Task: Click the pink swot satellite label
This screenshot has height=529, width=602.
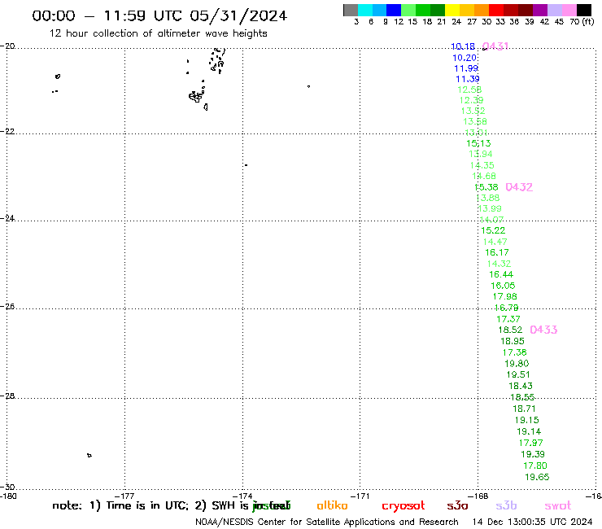Action: tap(558, 505)
